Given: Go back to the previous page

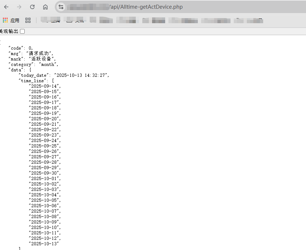Looking at the screenshot, I should coord(6,7).
